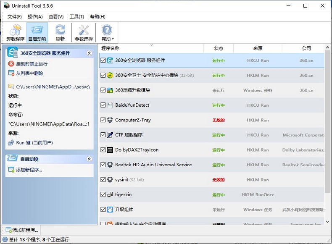Viewport: 332px width, 244px height.
Task: Uncheck the sysinit checkbox
Action: tap(103, 180)
